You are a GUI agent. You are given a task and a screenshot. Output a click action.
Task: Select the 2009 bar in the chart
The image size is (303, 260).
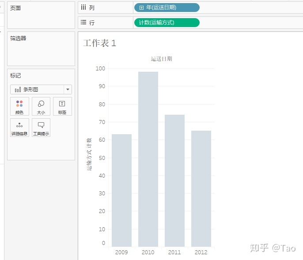(121, 190)
